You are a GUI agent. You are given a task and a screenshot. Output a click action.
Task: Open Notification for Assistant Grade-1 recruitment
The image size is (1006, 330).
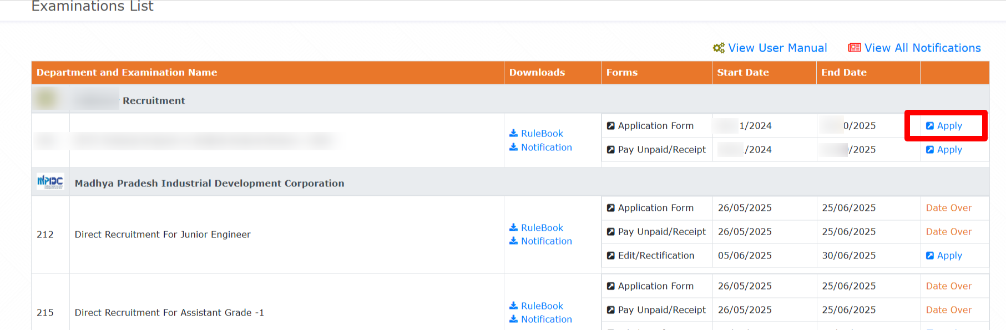tap(546, 319)
